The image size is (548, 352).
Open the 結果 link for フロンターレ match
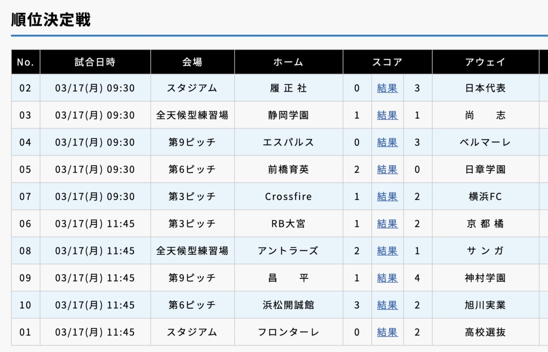[387, 332]
